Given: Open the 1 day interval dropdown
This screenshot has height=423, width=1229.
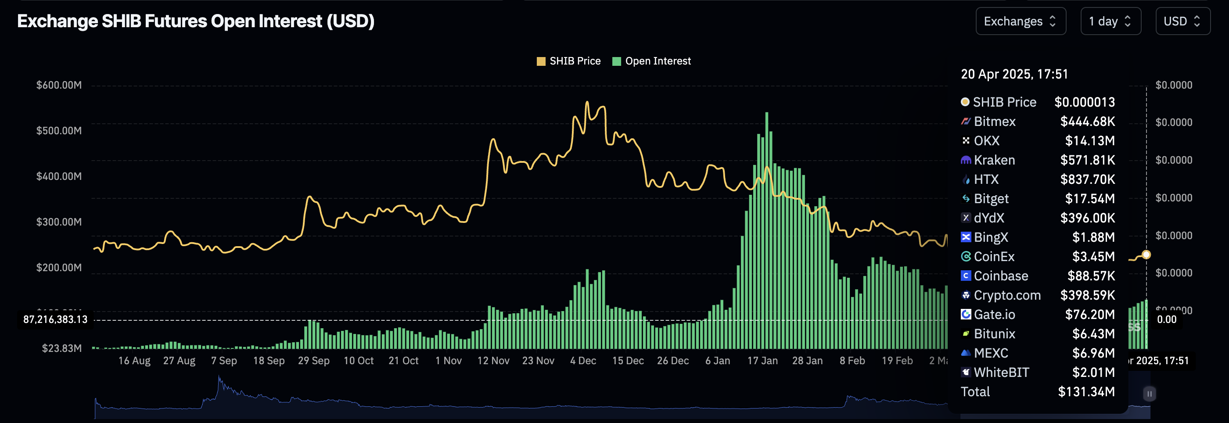Looking at the screenshot, I should (1110, 22).
